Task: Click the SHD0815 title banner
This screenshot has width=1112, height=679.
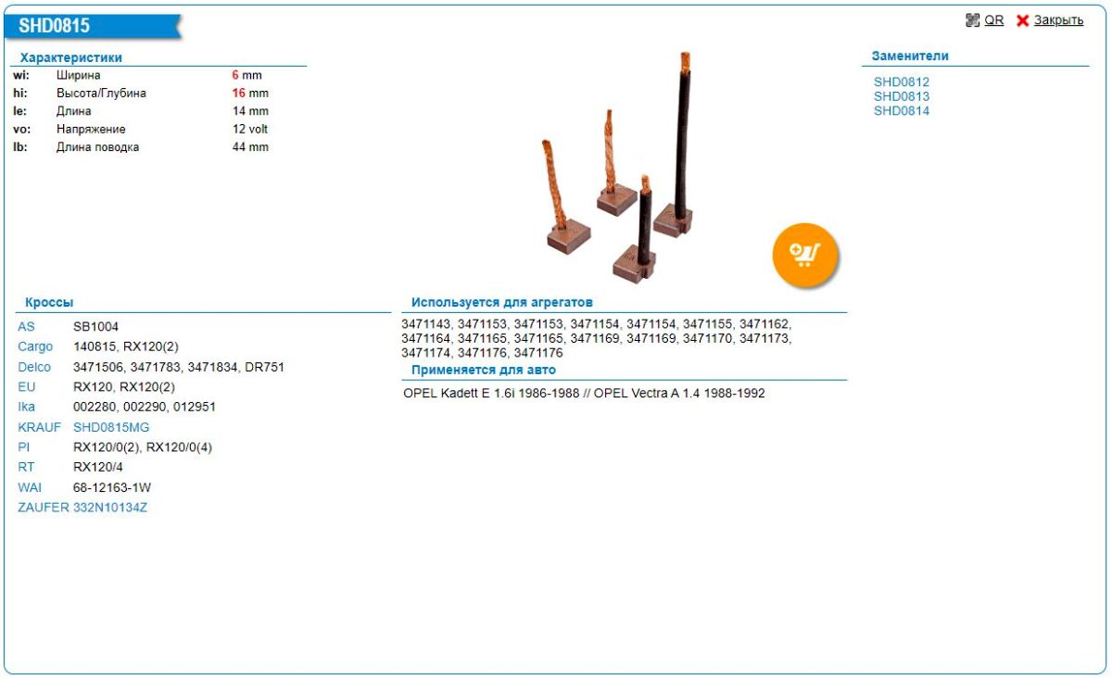Action: click(56, 26)
